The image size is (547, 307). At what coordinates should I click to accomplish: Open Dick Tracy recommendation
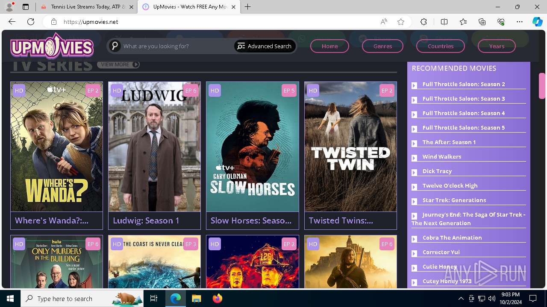(437, 171)
